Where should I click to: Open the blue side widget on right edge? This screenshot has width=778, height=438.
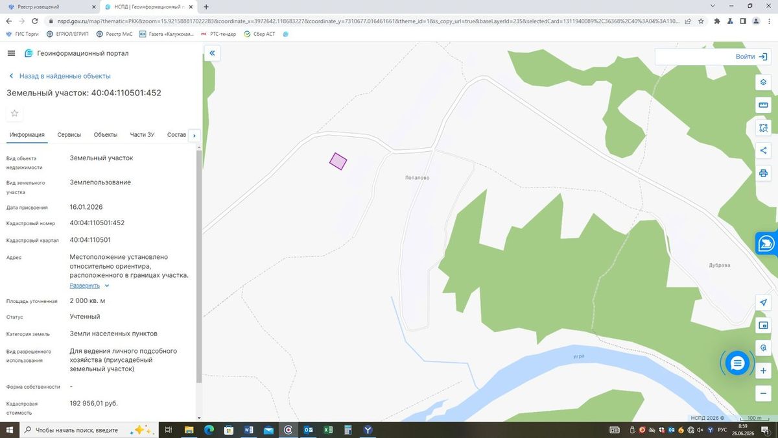[767, 243]
